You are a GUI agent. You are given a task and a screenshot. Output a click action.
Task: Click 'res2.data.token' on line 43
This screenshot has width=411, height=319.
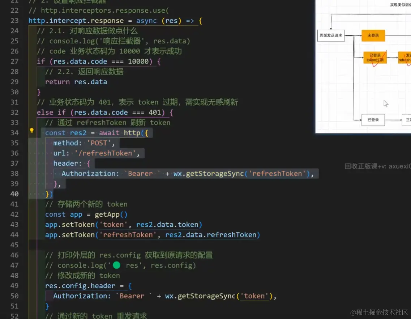pos(167,225)
